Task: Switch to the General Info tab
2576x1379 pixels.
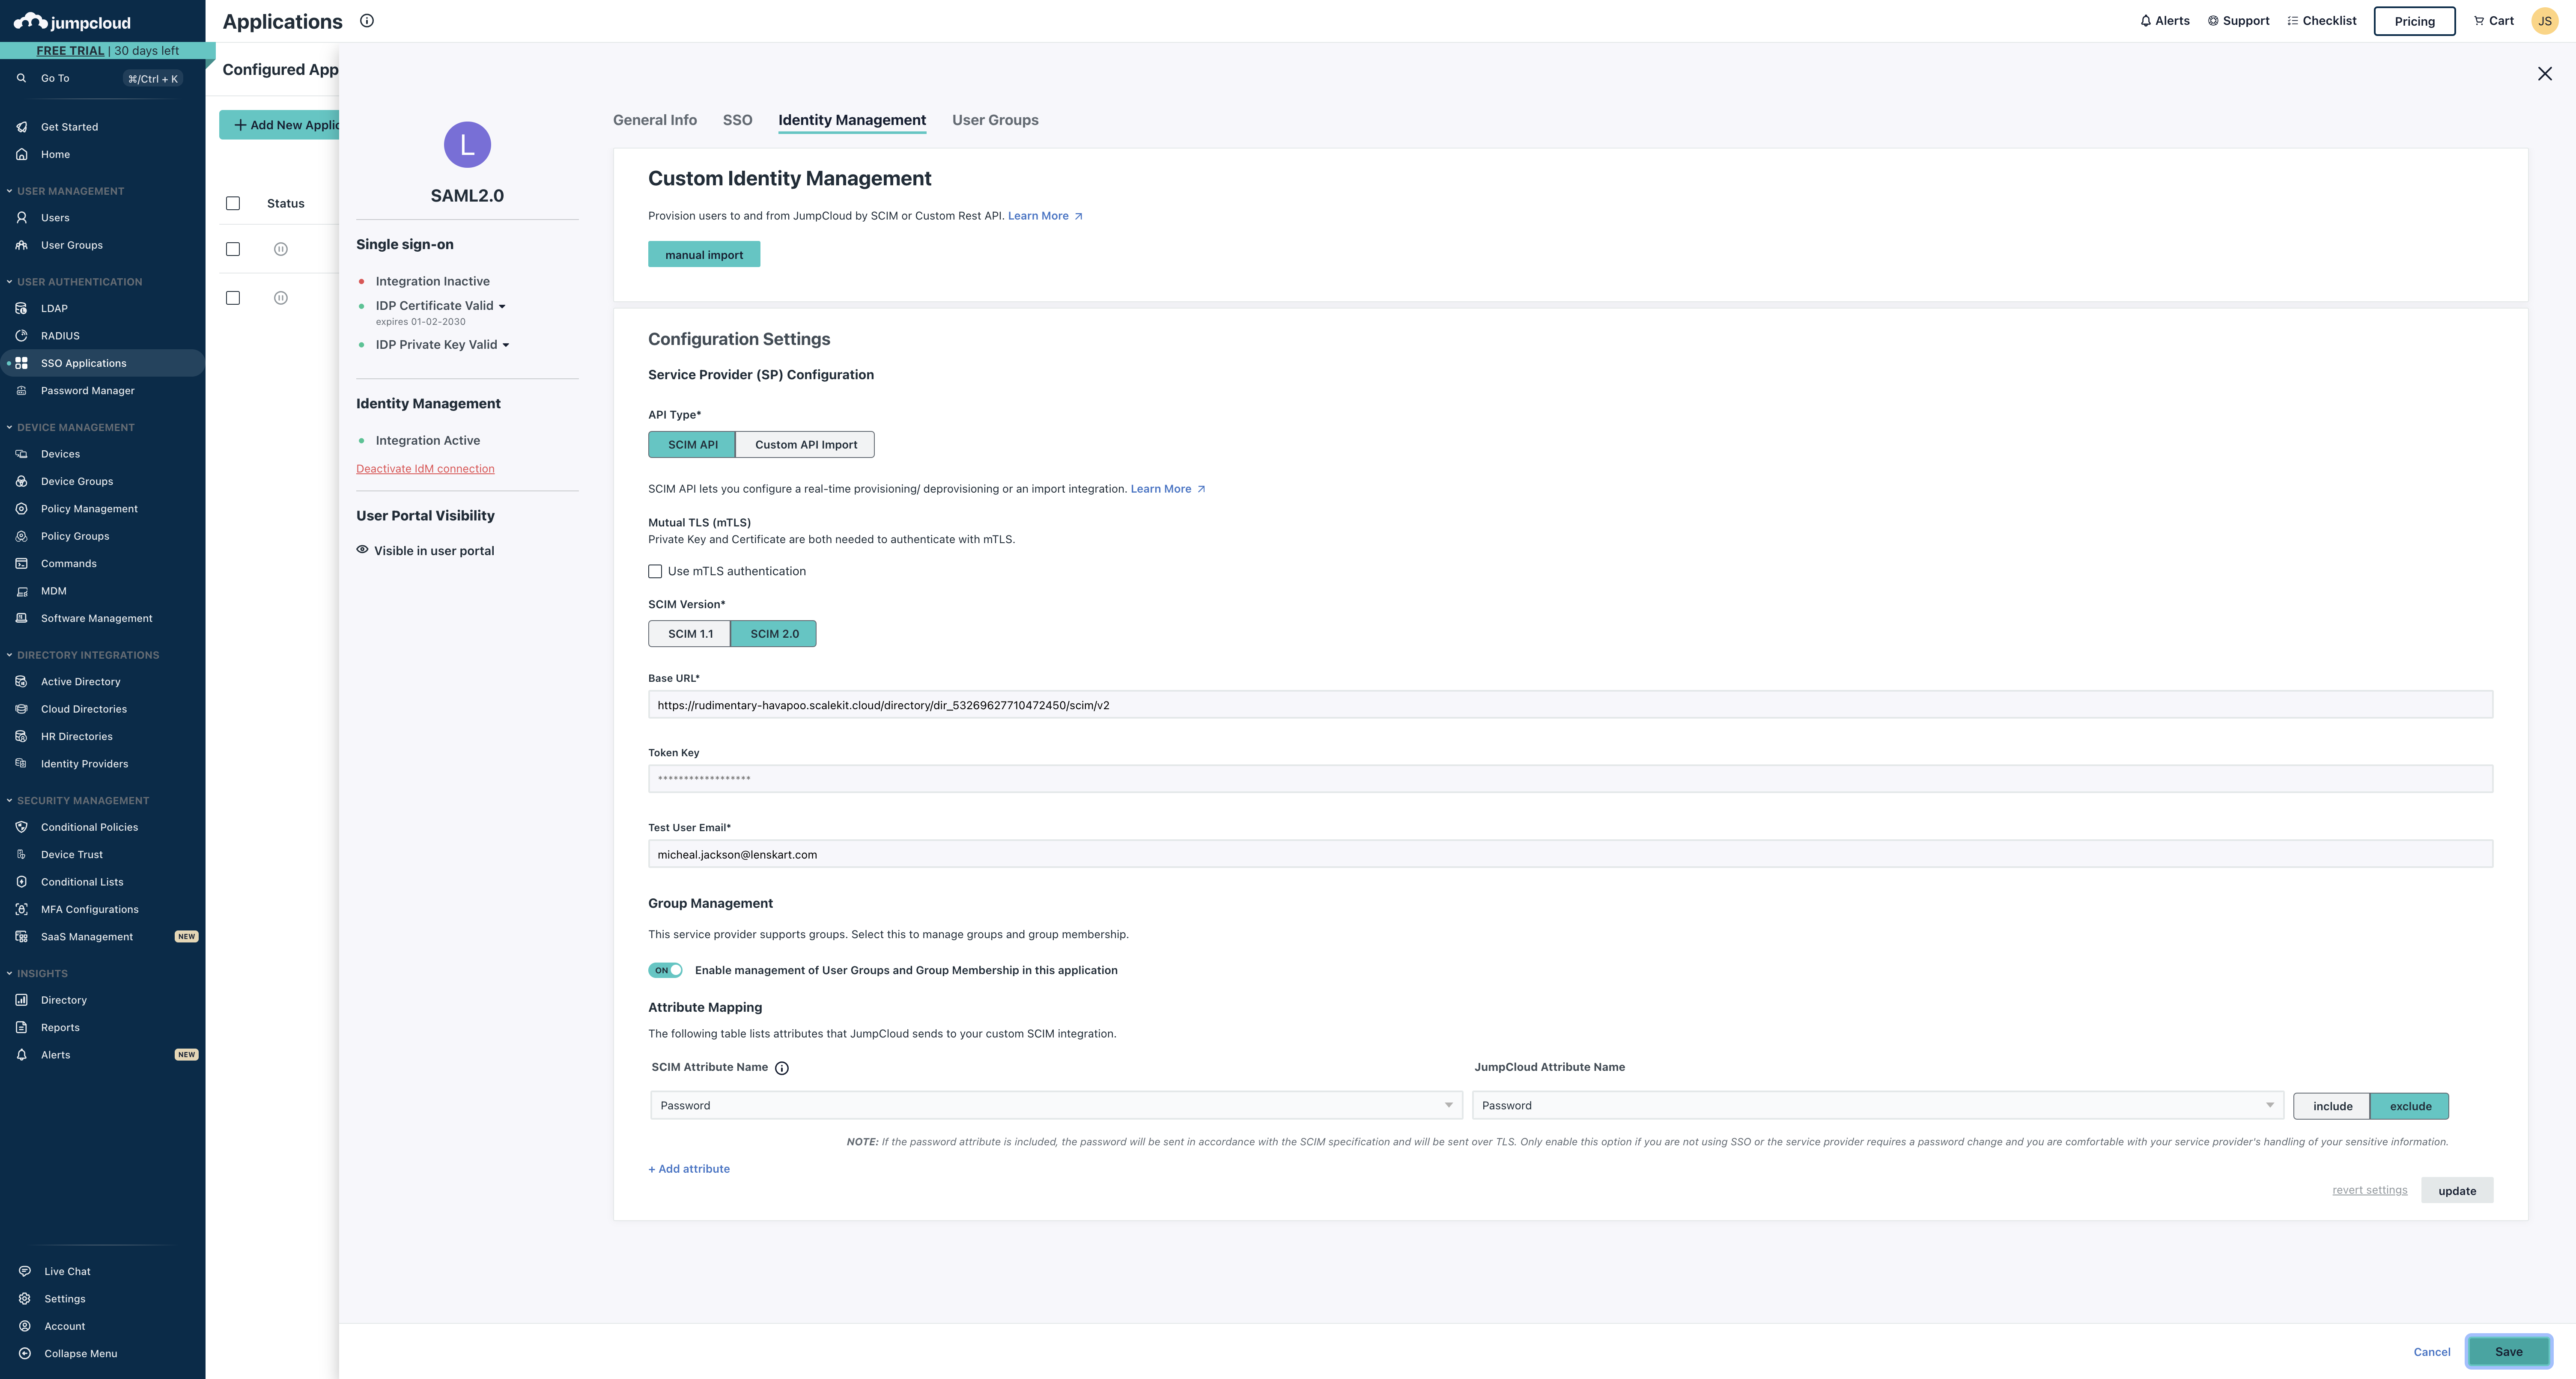Action: coord(655,120)
